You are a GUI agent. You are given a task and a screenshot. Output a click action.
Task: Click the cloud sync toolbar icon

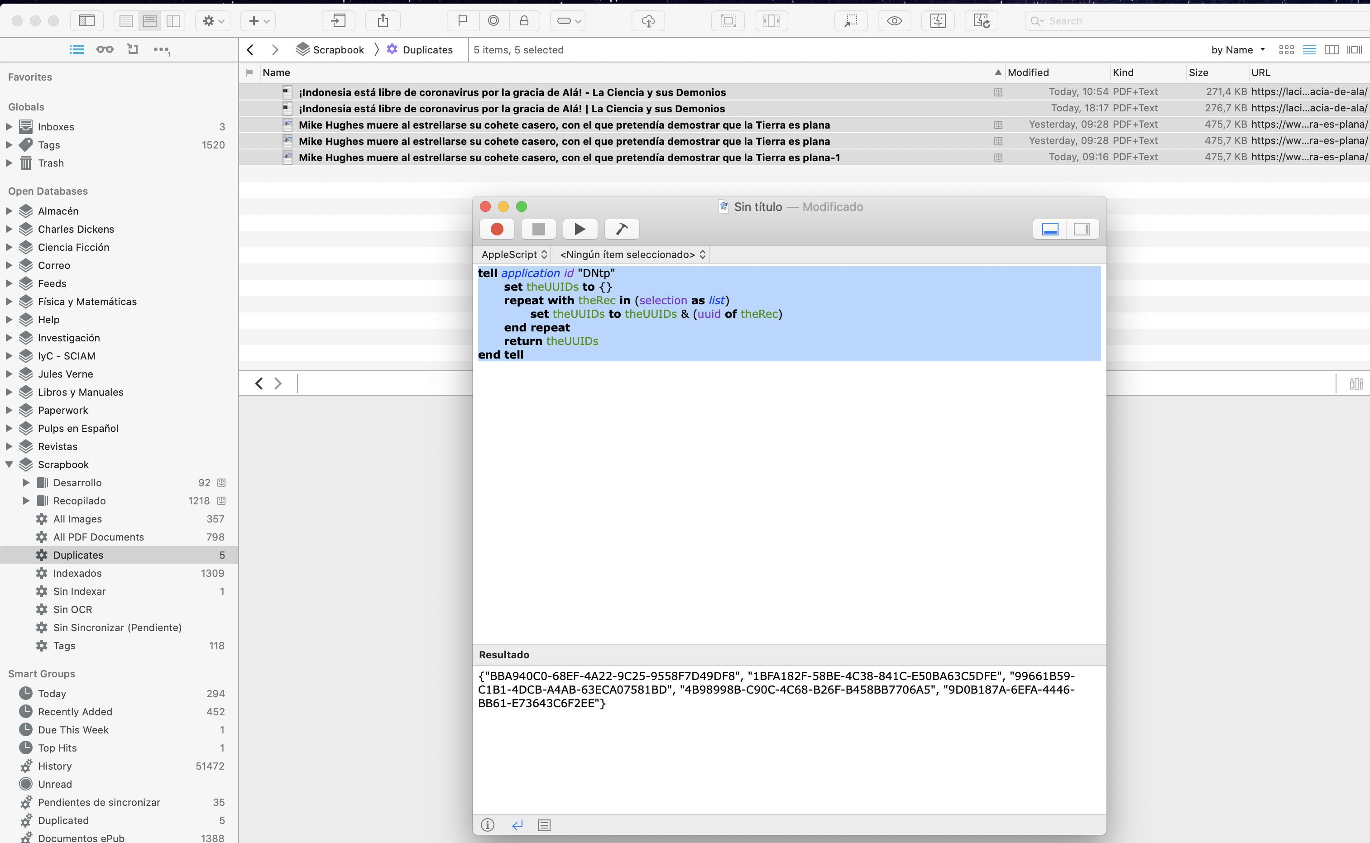pos(648,21)
